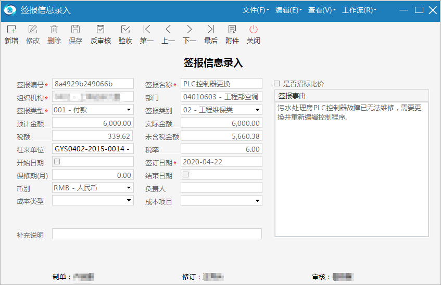
Task: Click the 签报名称 field with PLC控制器更换
Action: coord(221,84)
